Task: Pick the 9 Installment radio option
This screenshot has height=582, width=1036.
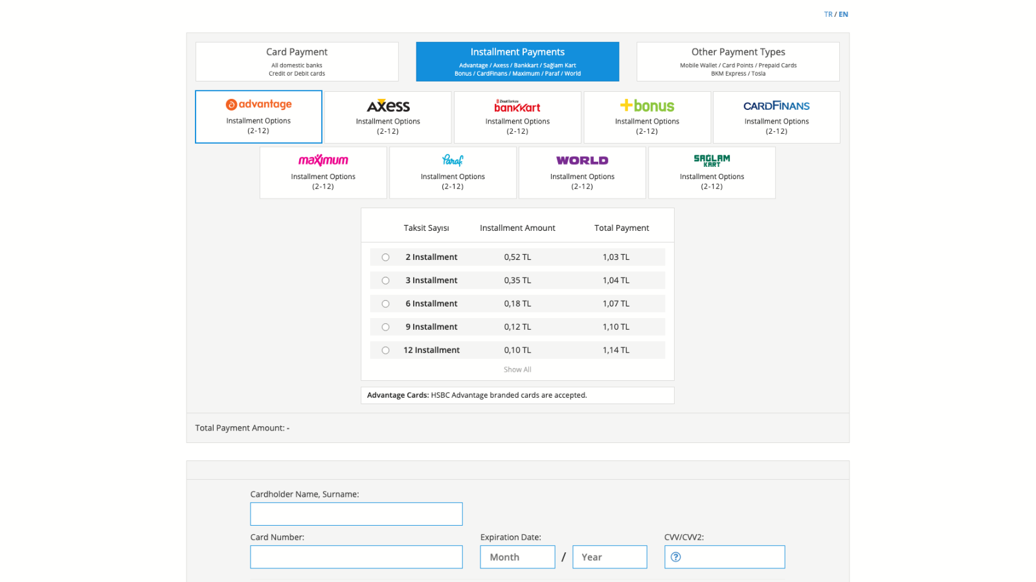Action: (385, 327)
